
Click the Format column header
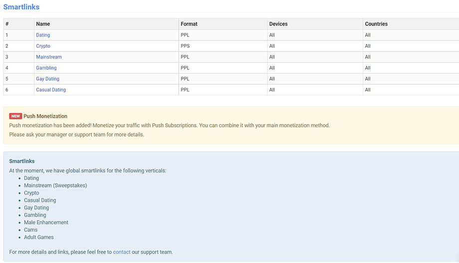point(189,24)
